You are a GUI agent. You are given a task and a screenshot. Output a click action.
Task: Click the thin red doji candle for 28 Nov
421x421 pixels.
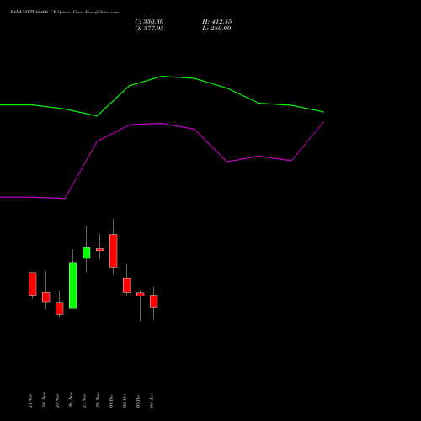pyautogui.click(x=100, y=249)
